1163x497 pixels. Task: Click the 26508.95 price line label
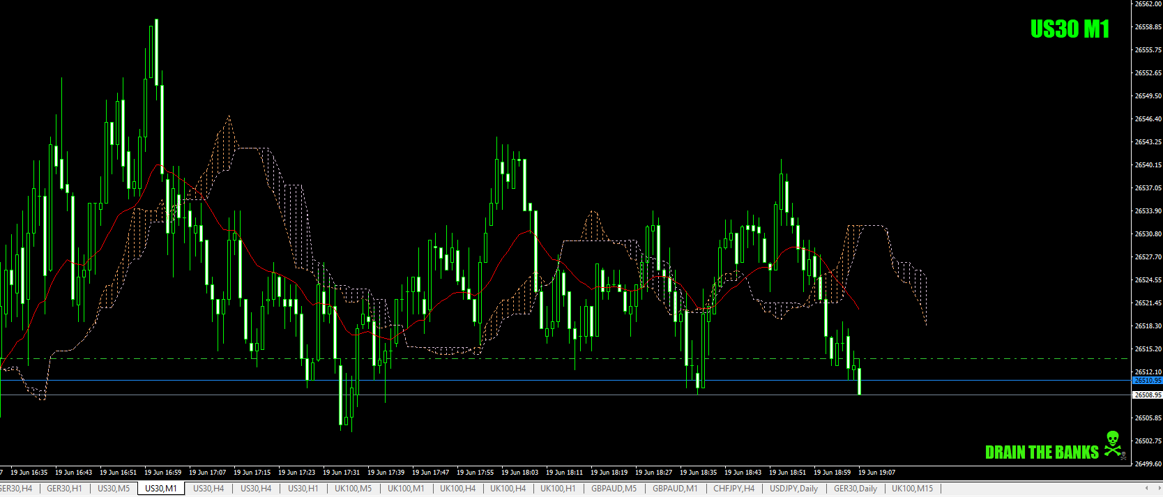coord(1148,395)
